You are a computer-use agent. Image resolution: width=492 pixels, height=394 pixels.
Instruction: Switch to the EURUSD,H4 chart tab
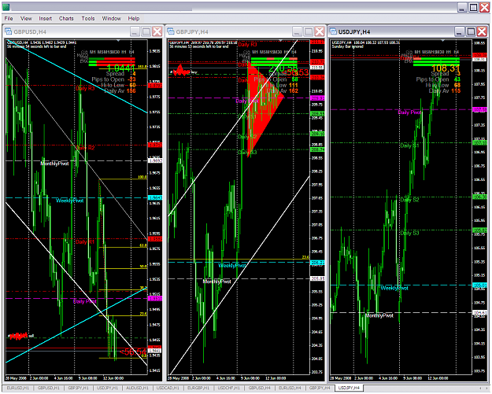[290, 388]
